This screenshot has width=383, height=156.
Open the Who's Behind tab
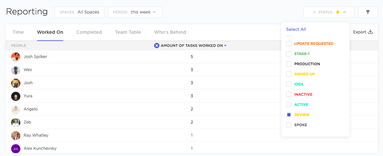[170, 32]
